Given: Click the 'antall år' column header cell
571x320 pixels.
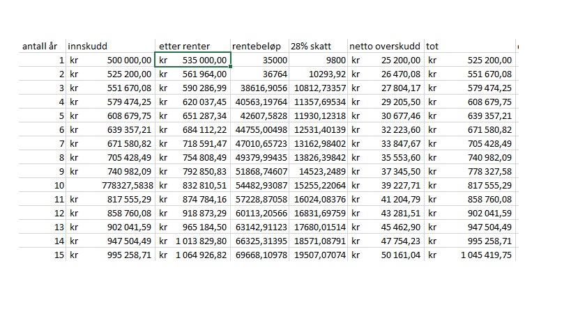Looking at the screenshot, I should (x=43, y=46).
